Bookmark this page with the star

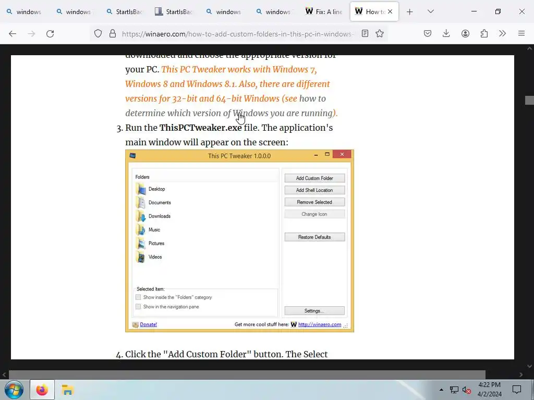point(380,33)
